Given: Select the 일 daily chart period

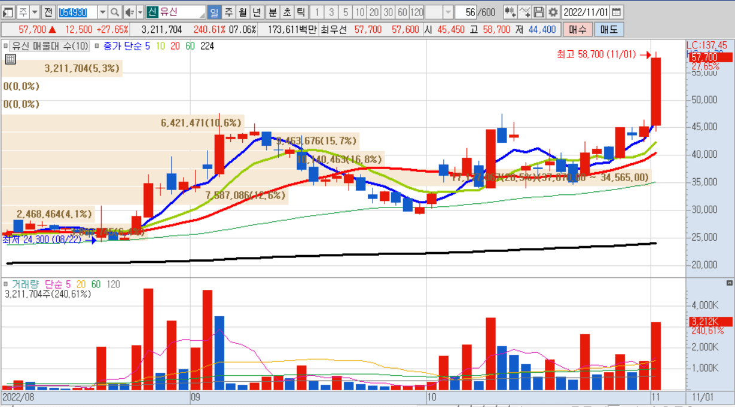Looking at the screenshot, I should 214,12.
